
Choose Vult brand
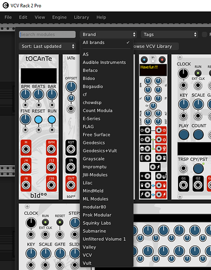106,263
